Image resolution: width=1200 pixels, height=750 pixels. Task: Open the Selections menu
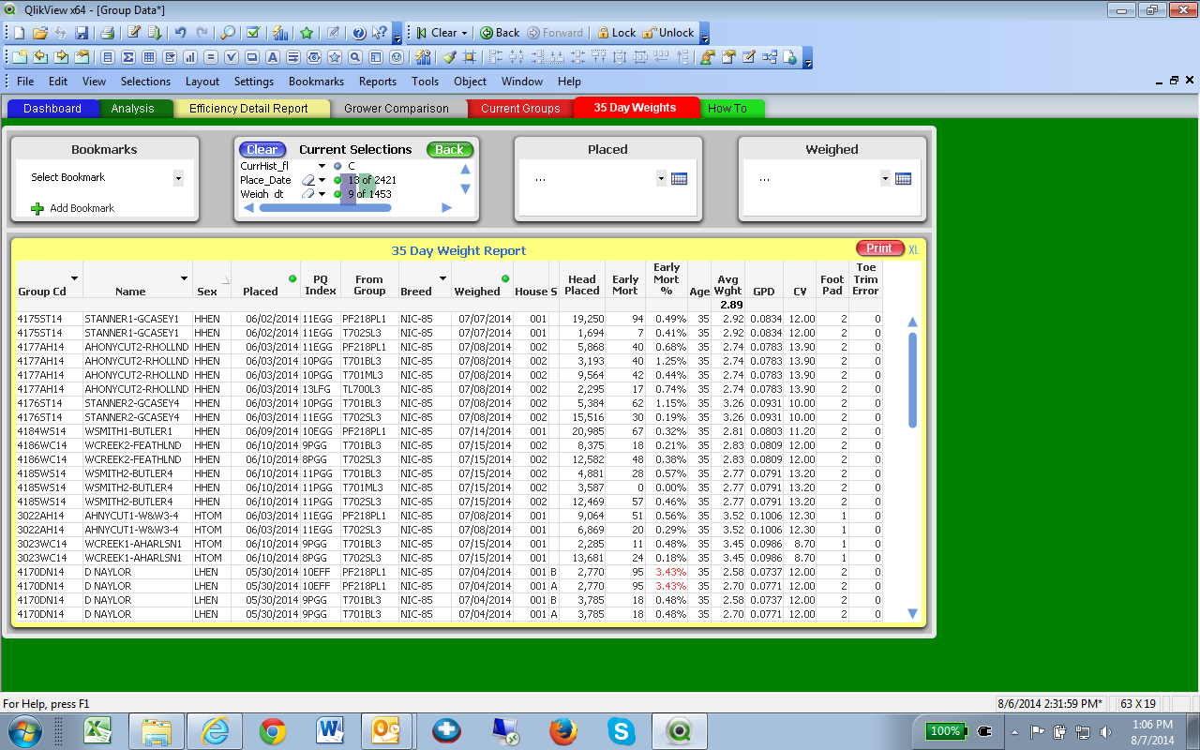coord(145,82)
